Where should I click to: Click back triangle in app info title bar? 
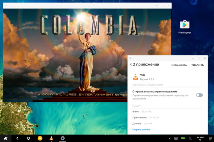click(x=130, y=58)
